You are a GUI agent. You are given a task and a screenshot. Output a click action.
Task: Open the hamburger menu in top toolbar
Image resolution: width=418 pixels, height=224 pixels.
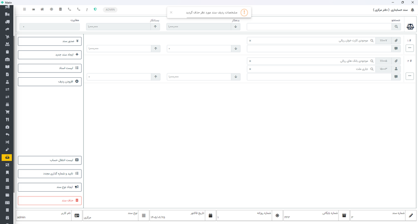[25, 9]
